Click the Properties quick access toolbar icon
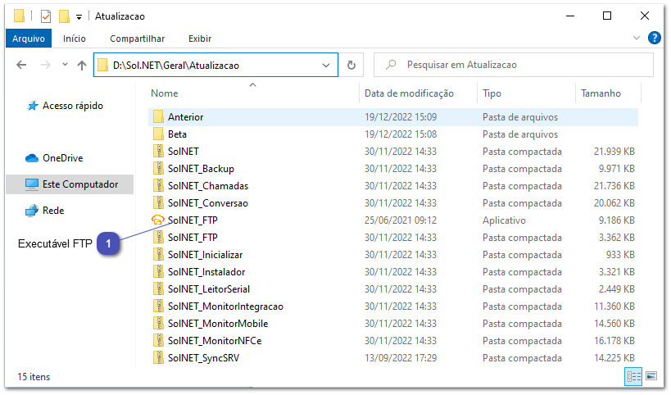 (x=46, y=16)
